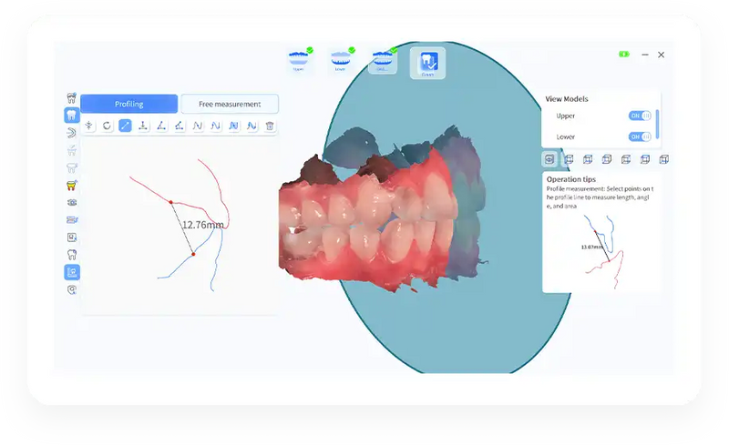Image resolution: width=729 pixels, height=445 pixels.
Task: Click the 12.76mm measurement label
Action: point(202,225)
